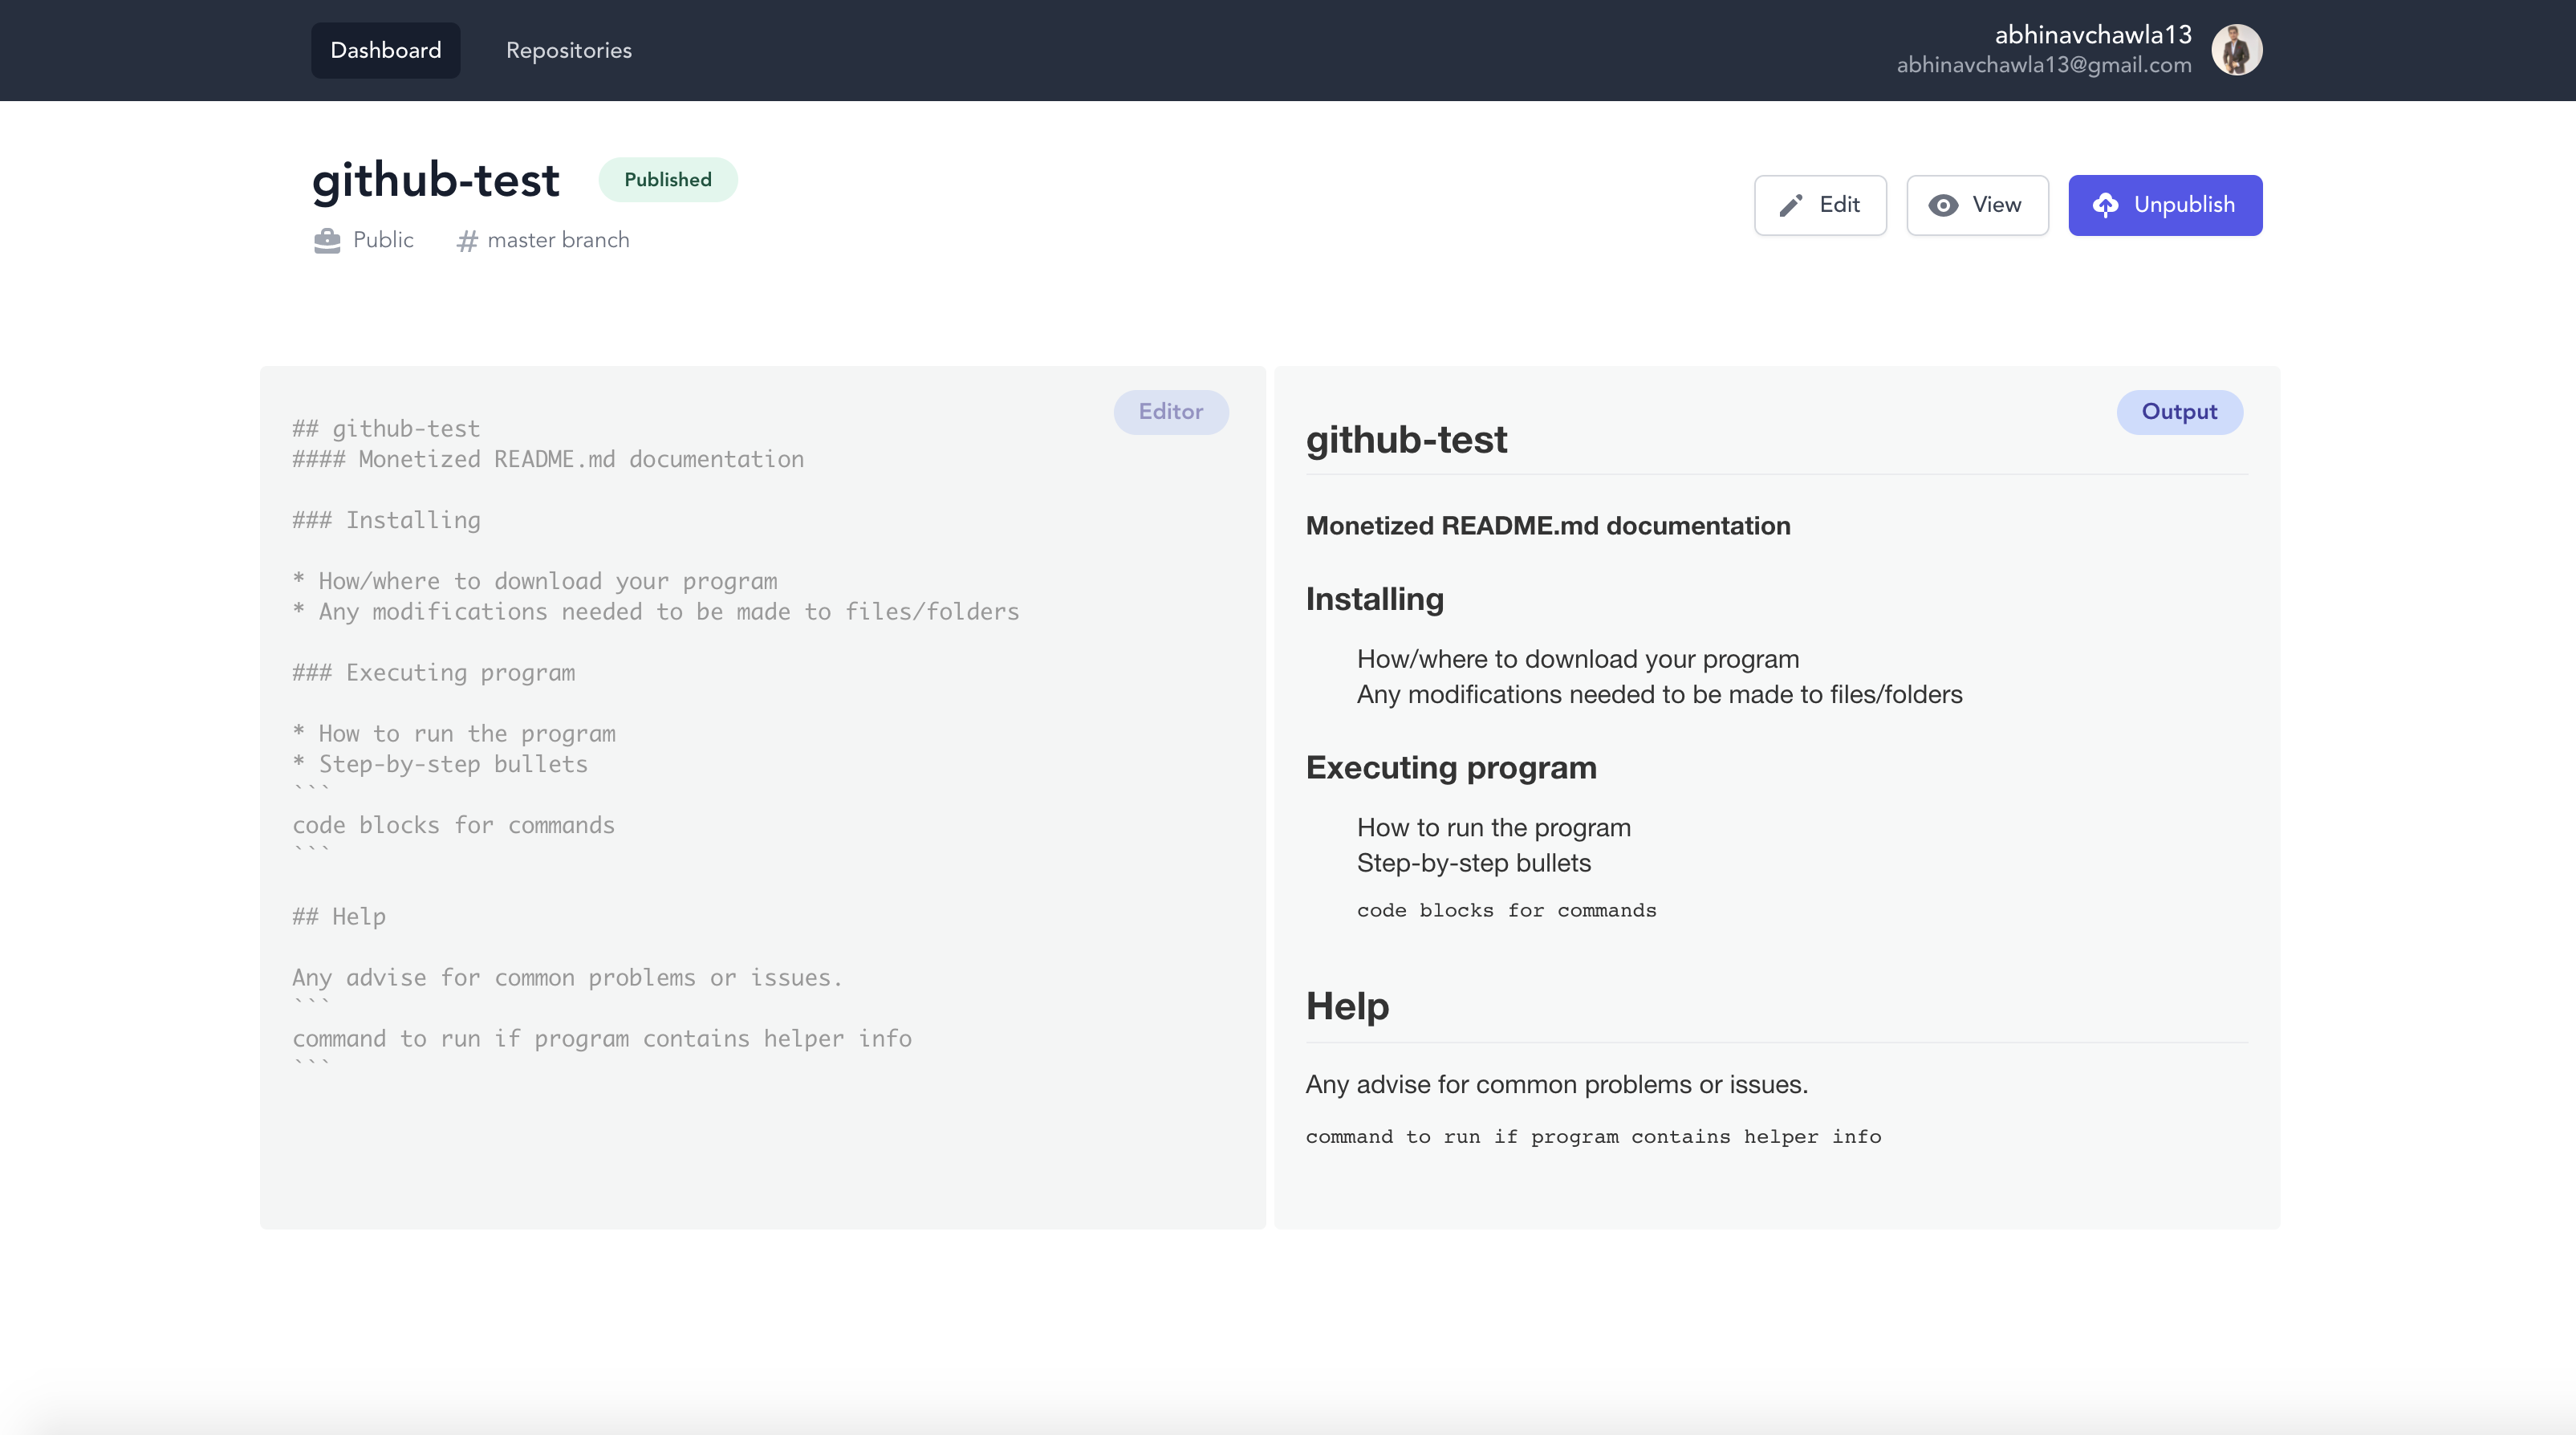Click the github-test heading in Output

(1406, 440)
